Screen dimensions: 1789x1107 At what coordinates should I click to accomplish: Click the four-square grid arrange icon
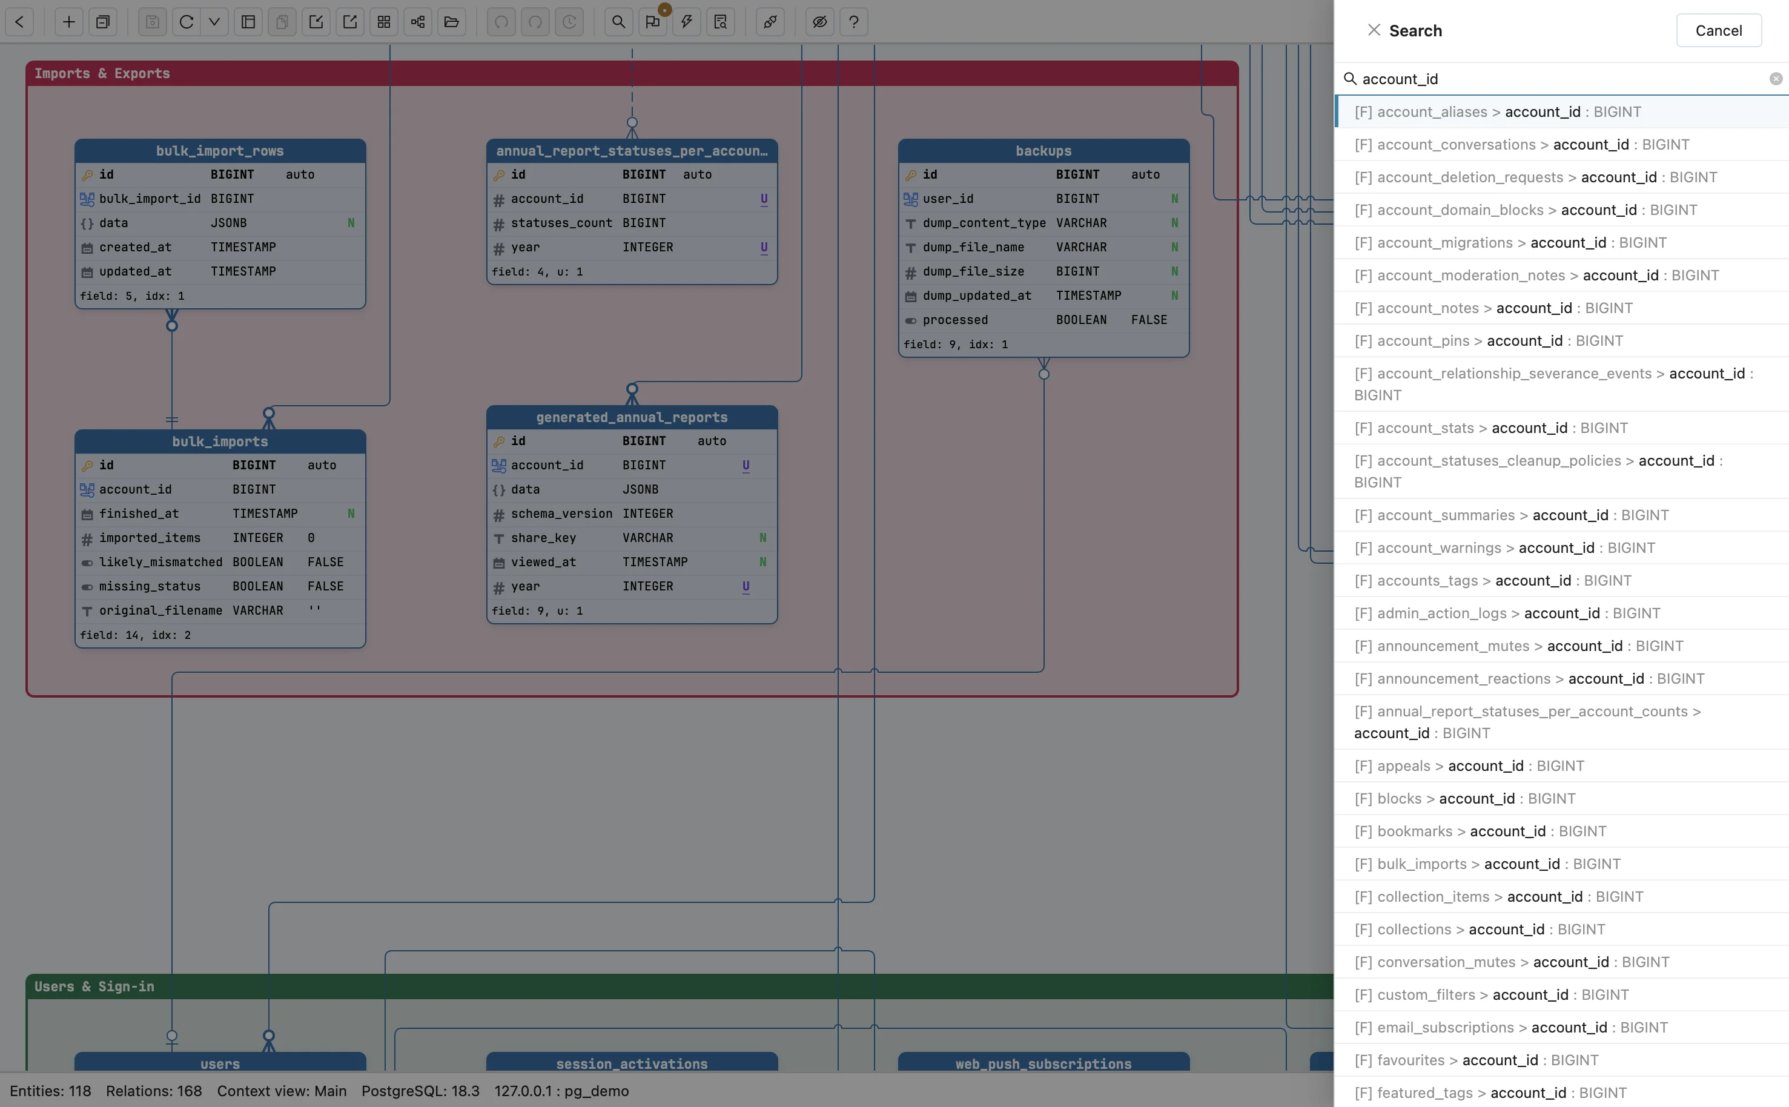(383, 22)
